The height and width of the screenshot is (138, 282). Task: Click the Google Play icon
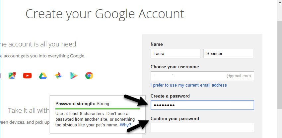(x=74, y=76)
